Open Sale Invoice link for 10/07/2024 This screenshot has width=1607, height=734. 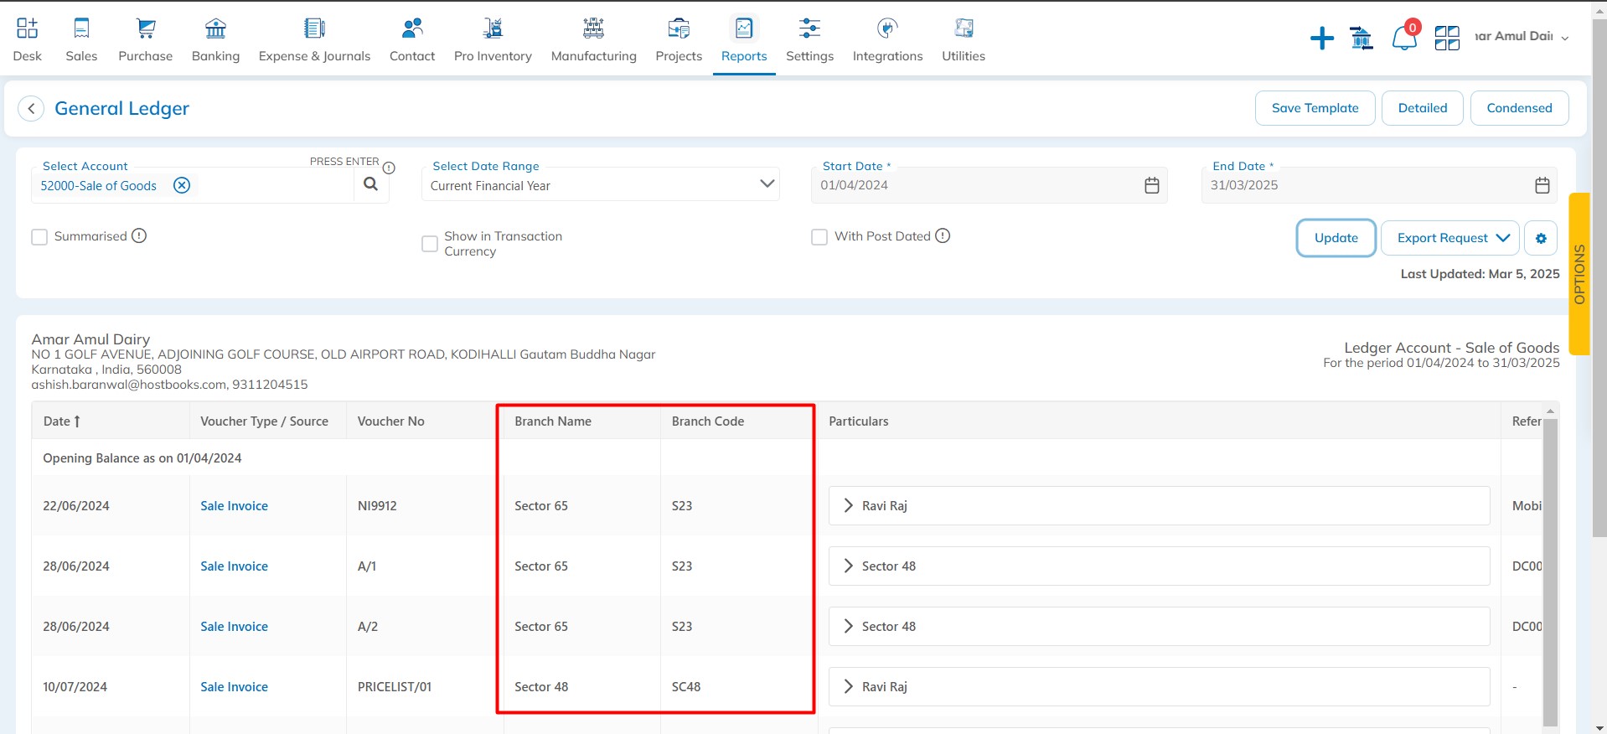pyautogui.click(x=234, y=686)
